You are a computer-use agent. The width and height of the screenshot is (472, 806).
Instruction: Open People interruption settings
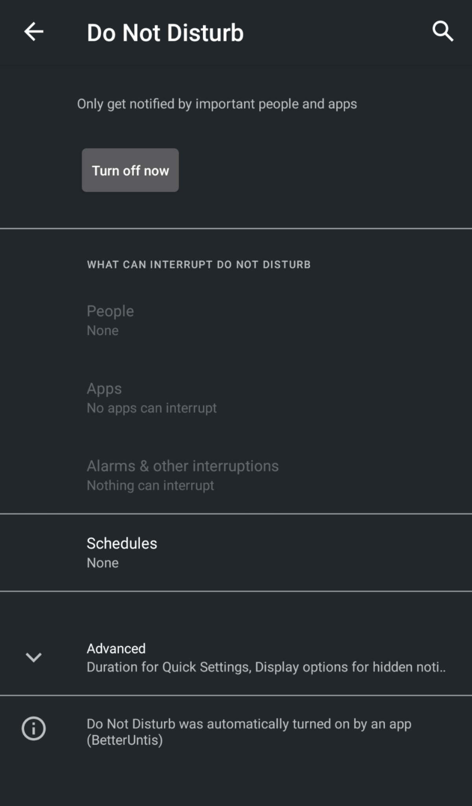pyautogui.click(x=236, y=320)
